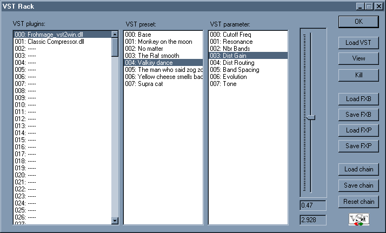Select empty plugin slot 010

coord(63,105)
